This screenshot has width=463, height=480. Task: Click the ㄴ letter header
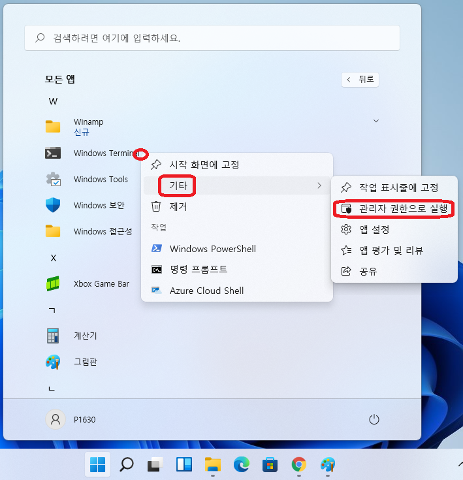pyautogui.click(x=52, y=389)
